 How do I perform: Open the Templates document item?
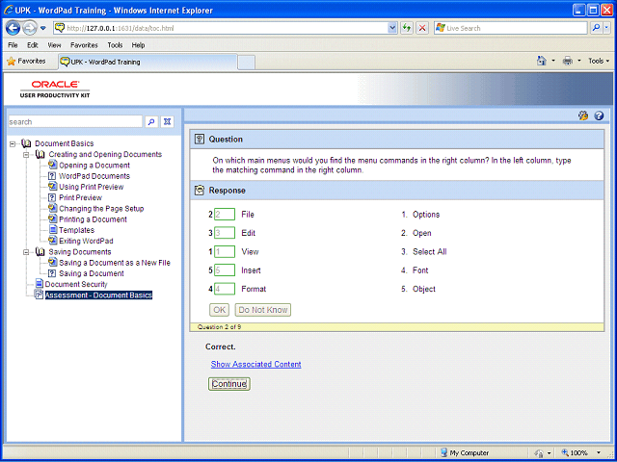pyautogui.click(x=77, y=230)
